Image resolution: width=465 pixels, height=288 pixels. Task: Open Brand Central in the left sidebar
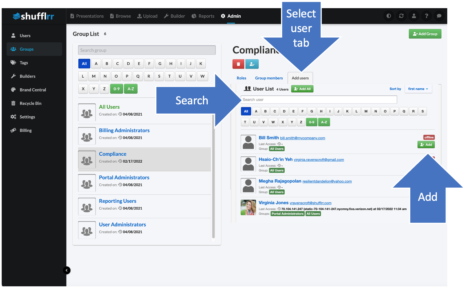[34, 90]
